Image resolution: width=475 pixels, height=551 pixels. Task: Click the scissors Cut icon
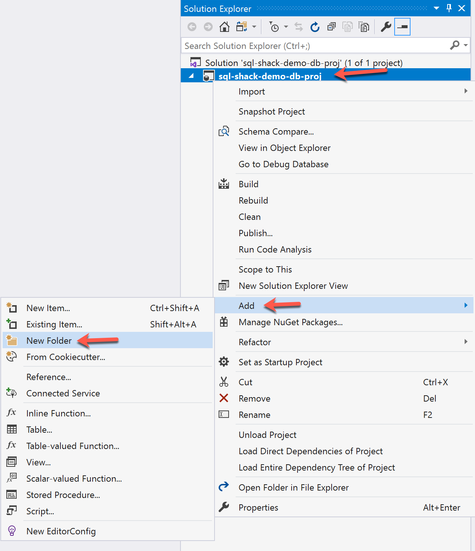point(224,382)
